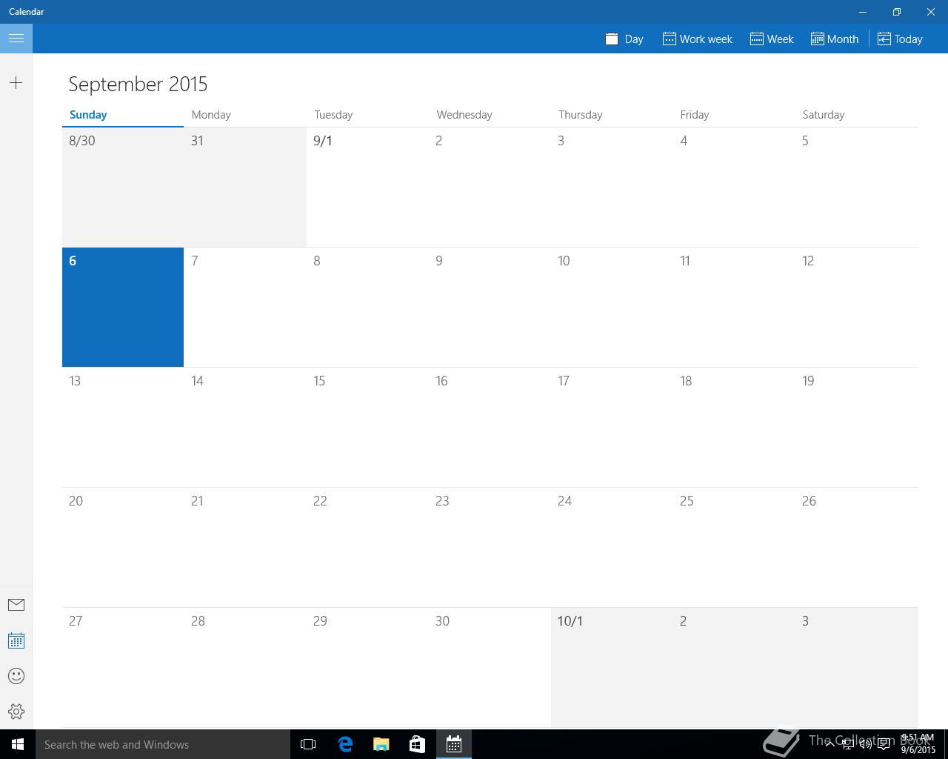Select September 12 day cell
This screenshot has width=948, height=759.
tap(857, 307)
